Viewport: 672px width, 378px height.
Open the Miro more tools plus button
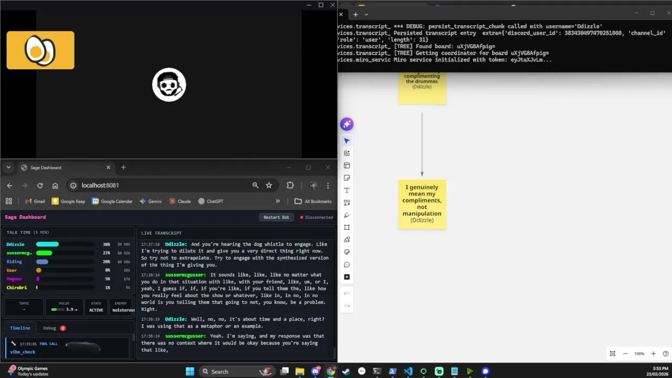[346, 277]
